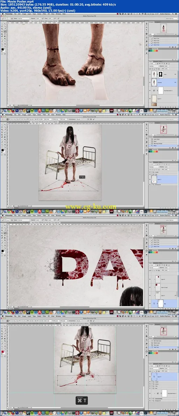Hide the Ground blood group in the fourth frame

point(149,399)
